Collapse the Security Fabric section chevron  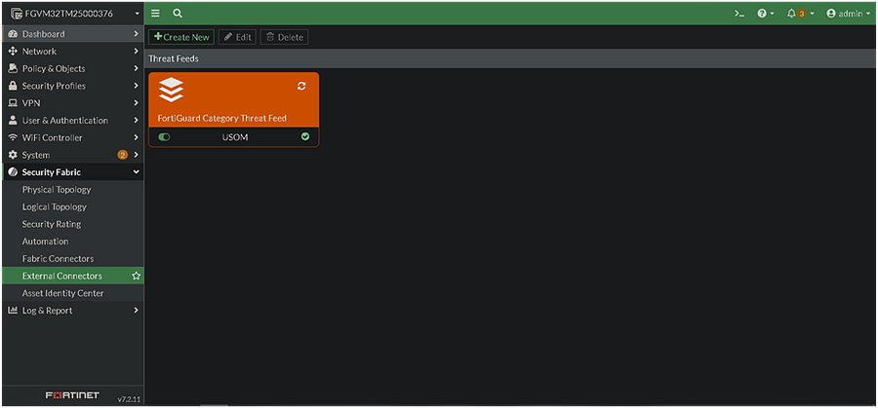[136, 172]
